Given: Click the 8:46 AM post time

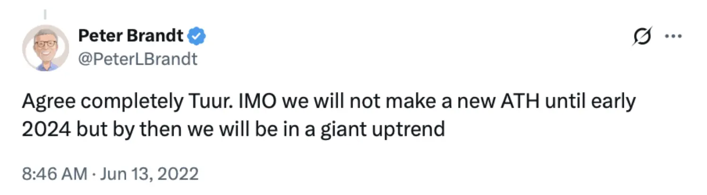Looking at the screenshot, I should point(54,174).
